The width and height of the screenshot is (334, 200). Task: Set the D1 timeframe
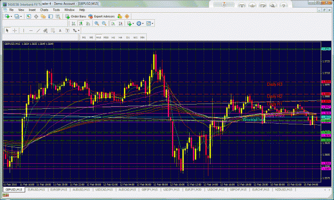pyautogui.click(x=128, y=37)
